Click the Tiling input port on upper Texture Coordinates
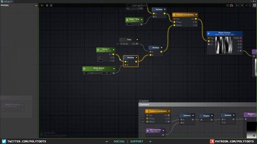The height and width of the screenshot is (144, 257). click(174, 22)
